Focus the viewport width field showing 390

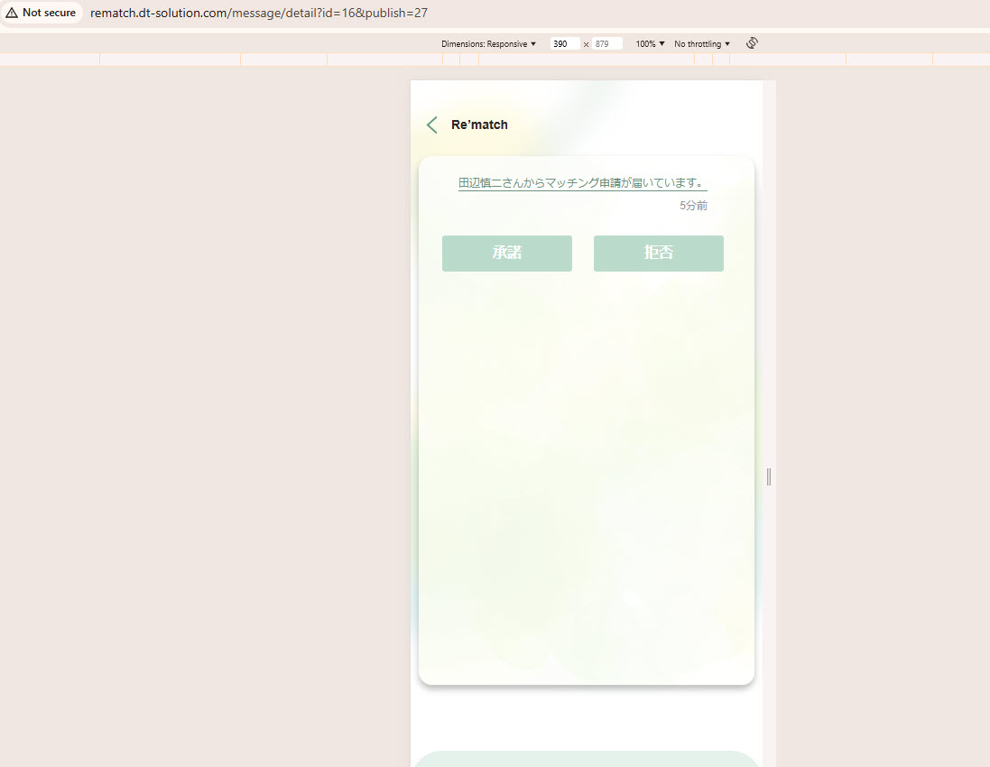coord(563,43)
